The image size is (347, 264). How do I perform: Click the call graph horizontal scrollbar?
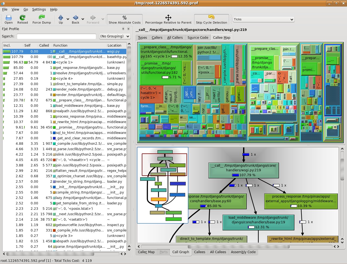(239, 247)
